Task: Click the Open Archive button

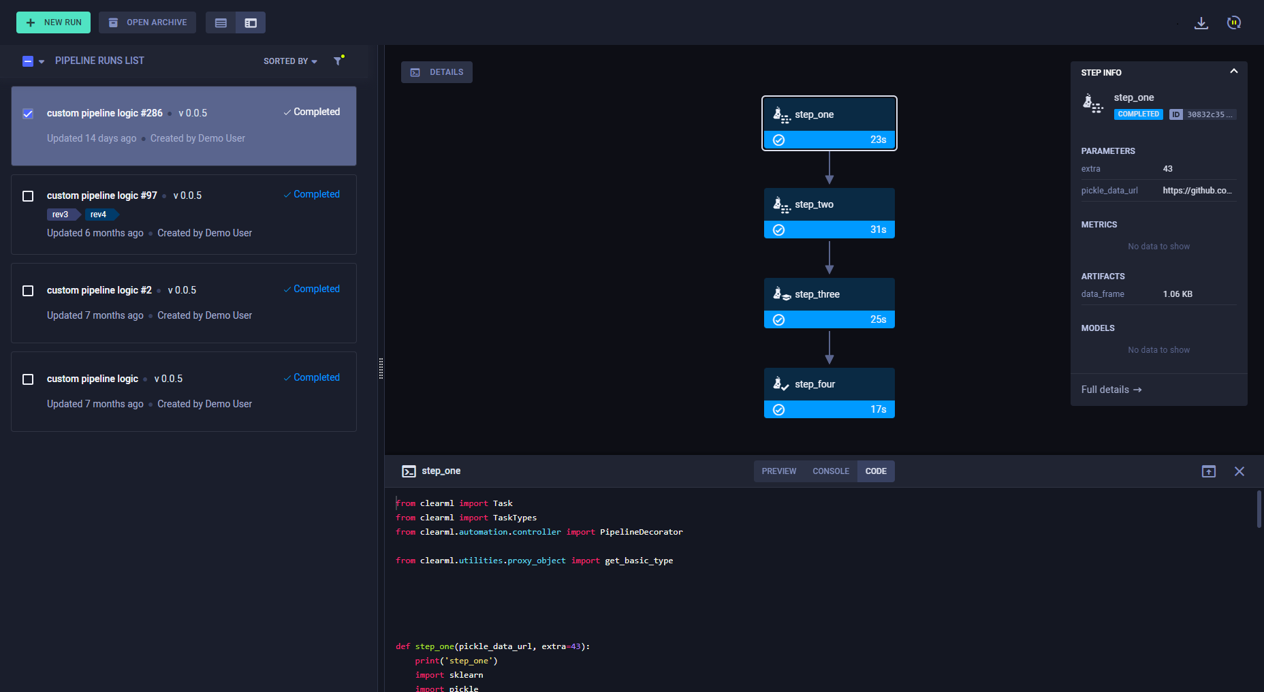Action: (147, 22)
